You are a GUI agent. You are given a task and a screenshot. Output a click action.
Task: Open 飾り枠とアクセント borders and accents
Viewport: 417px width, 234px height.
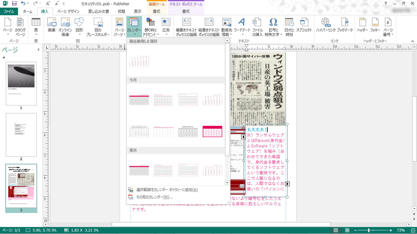[x=151, y=27]
